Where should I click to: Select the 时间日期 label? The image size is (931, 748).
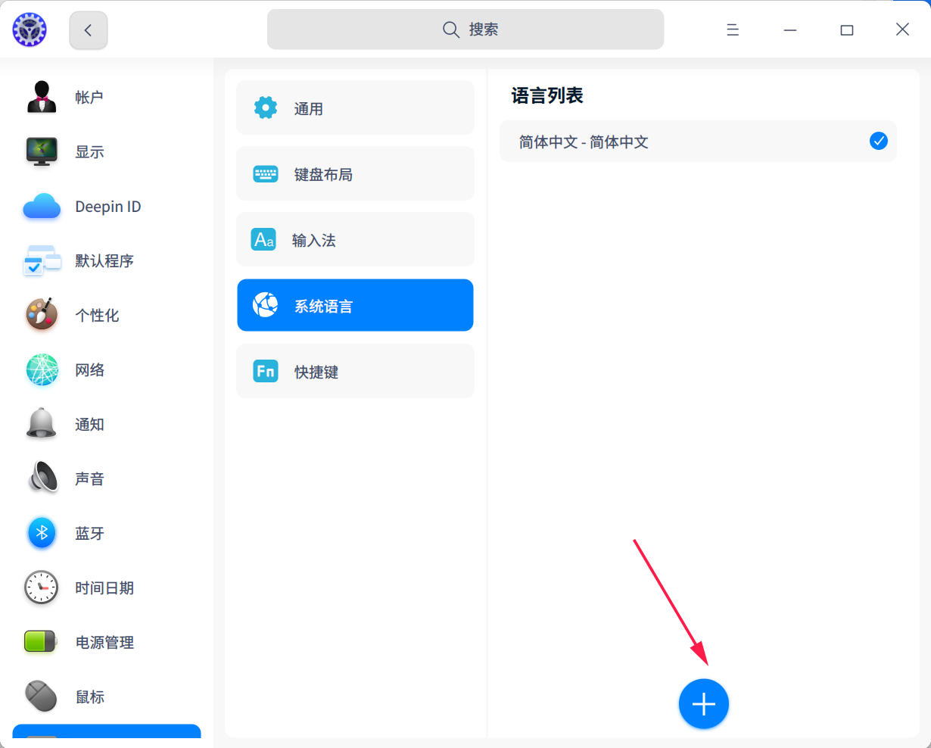104,587
